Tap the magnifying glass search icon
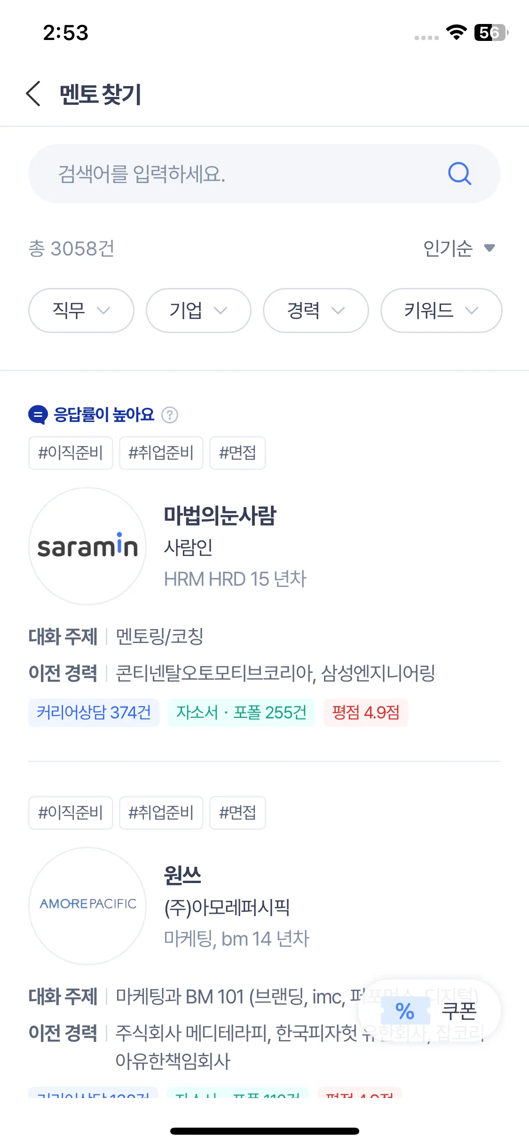Screen dimensions: 529x1146 [459, 174]
